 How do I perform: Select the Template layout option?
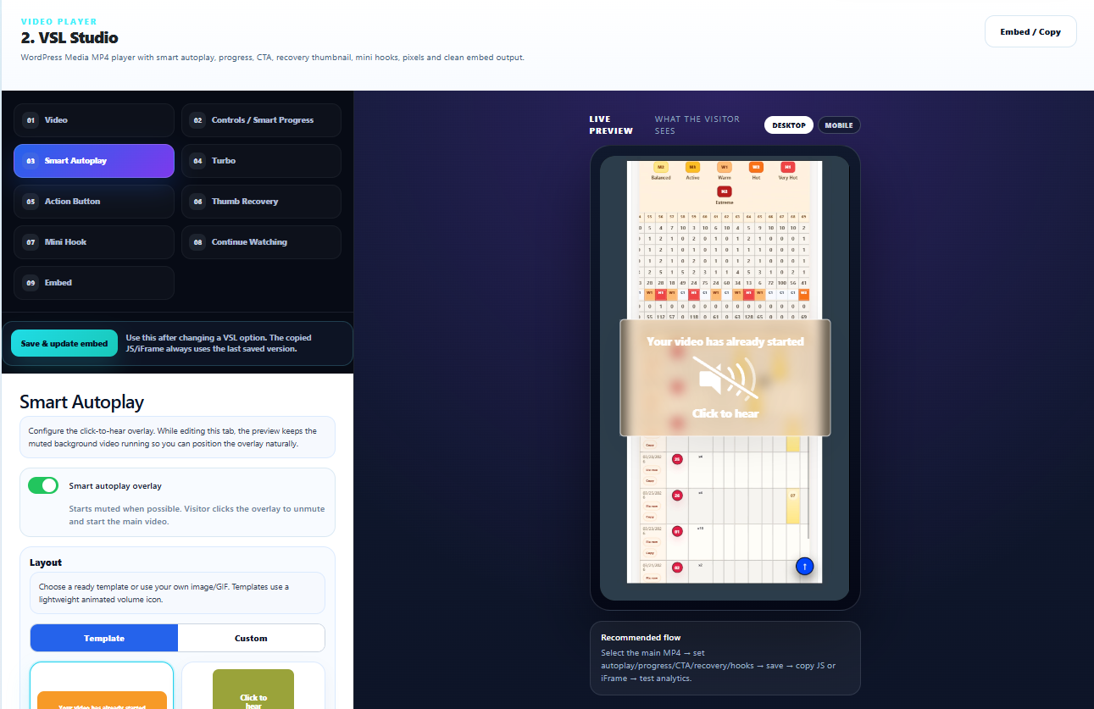(104, 638)
